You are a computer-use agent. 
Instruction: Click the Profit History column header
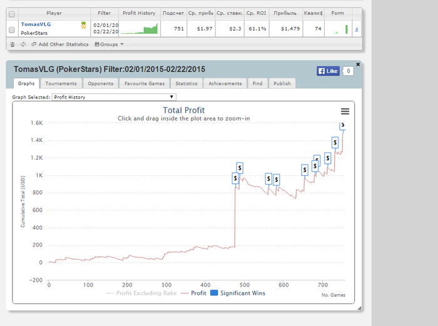[139, 13]
